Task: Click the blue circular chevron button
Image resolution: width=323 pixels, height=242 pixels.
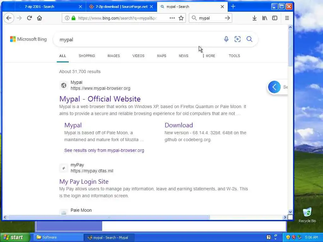Action: pos(274,87)
